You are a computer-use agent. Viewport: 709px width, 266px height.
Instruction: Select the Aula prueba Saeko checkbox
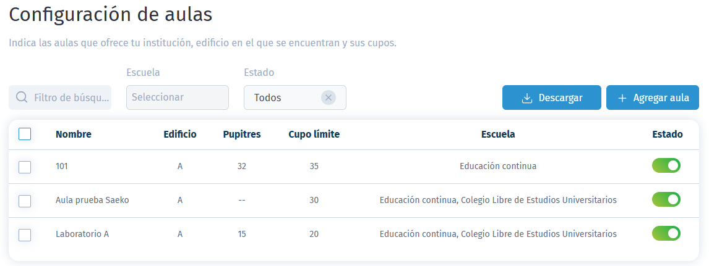[x=25, y=201]
